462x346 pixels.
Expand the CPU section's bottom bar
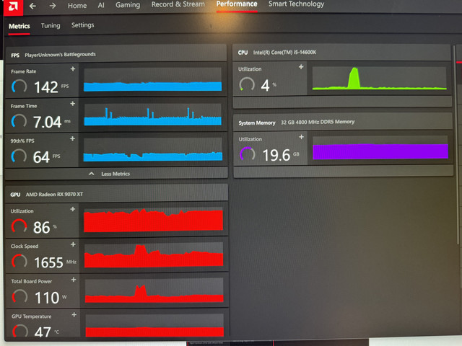tap(342, 102)
